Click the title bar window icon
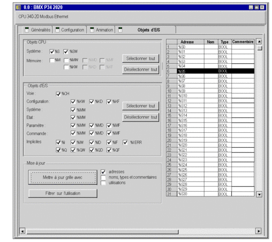Viewport: 272px width, 242px height. [19, 7]
